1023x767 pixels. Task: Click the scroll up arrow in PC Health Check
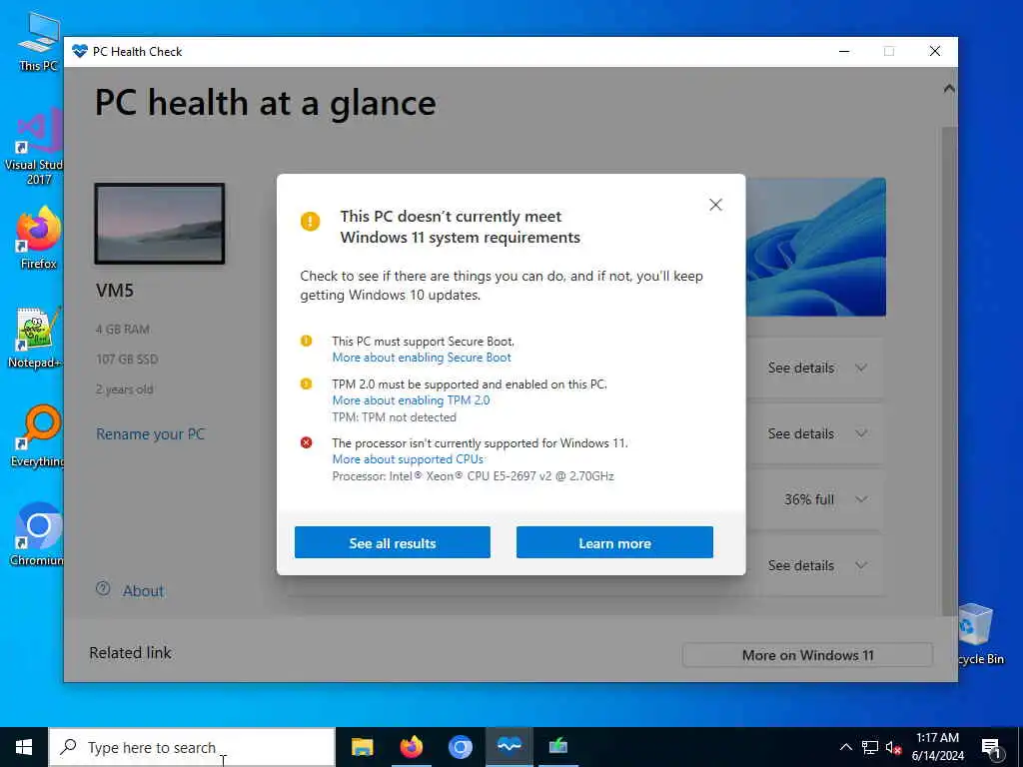click(x=949, y=89)
